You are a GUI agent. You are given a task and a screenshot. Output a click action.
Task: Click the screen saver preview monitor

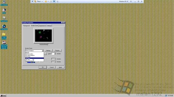43,36
